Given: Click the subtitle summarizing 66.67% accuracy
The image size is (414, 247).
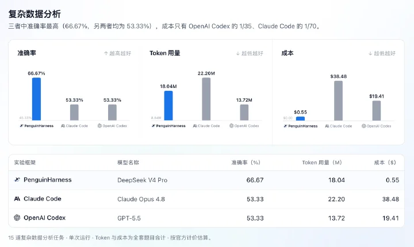Looking at the screenshot, I should click(165, 26).
